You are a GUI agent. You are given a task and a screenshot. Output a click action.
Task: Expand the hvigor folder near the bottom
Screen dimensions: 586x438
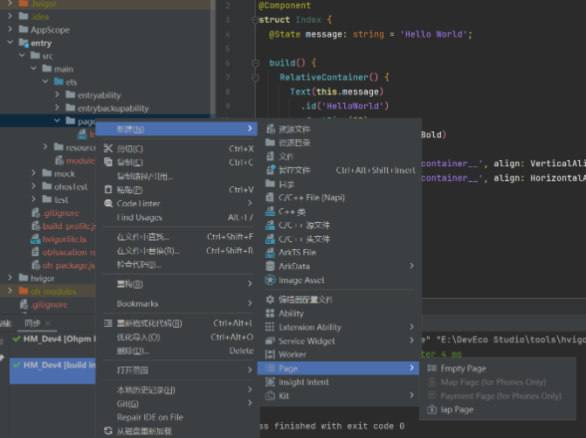10,278
